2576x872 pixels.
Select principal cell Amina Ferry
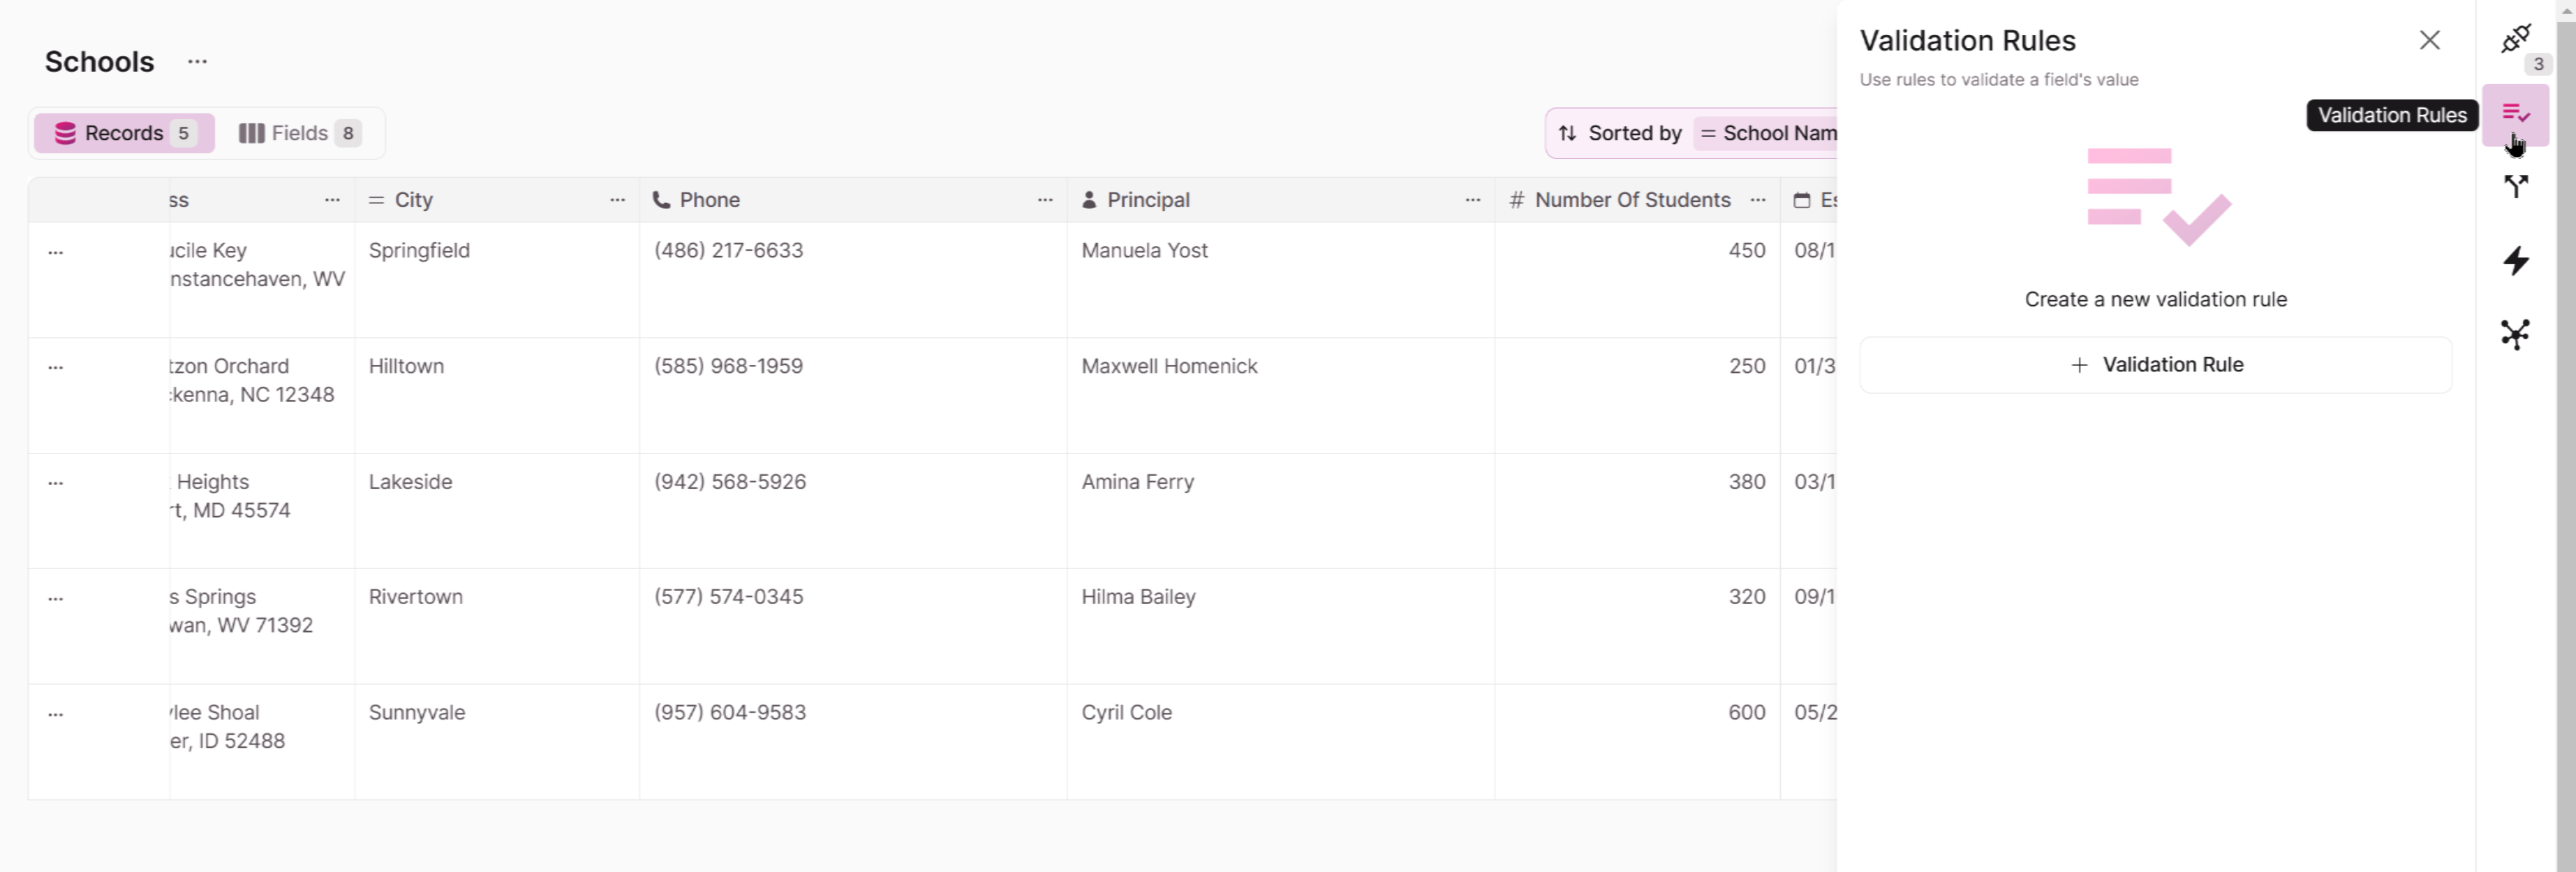pyautogui.click(x=1281, y=510)
